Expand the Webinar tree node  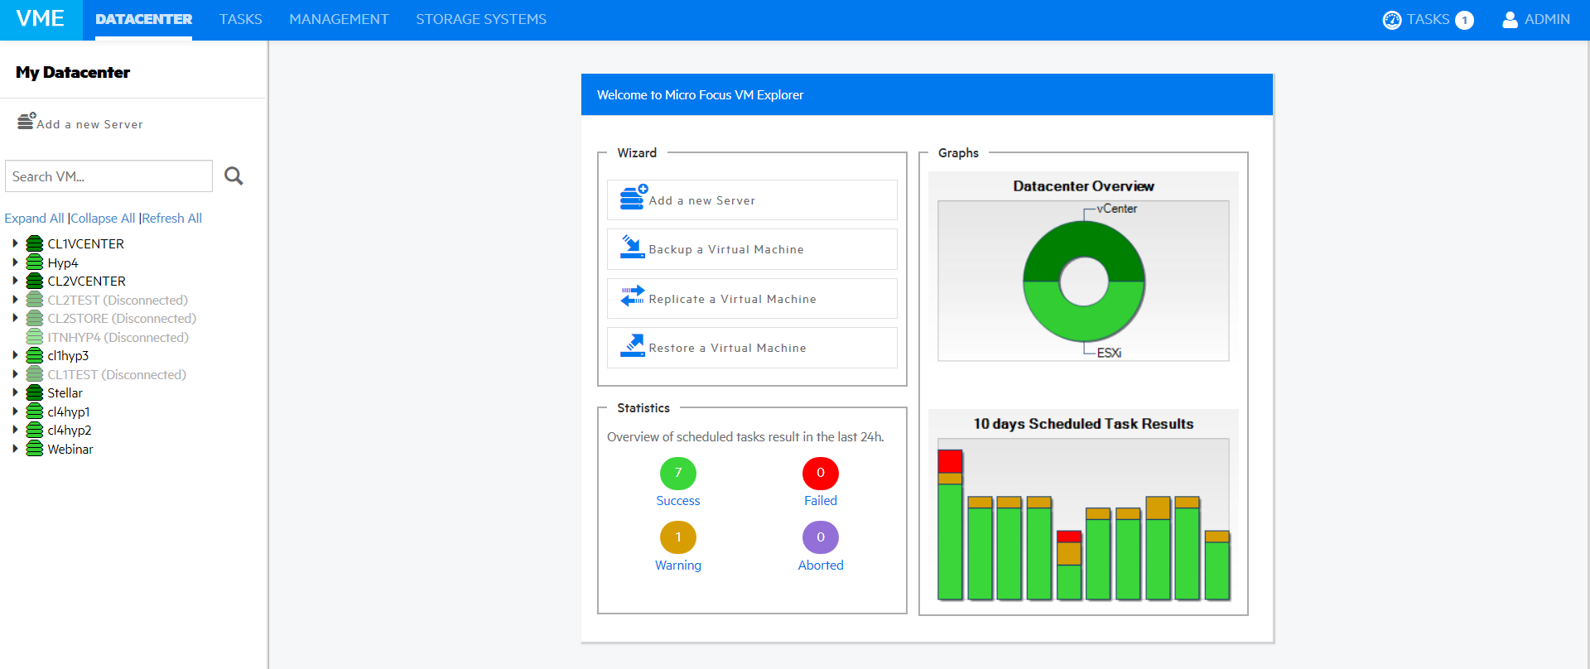(15, 449)
